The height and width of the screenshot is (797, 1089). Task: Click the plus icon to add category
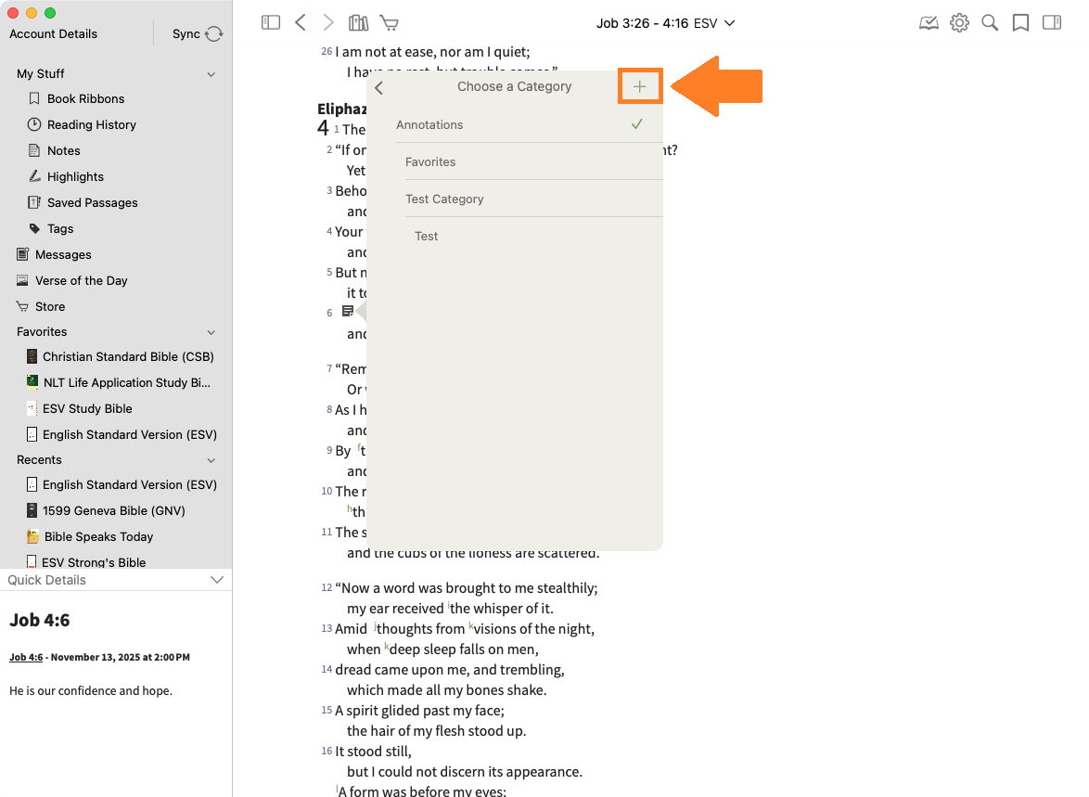[639, 87]
